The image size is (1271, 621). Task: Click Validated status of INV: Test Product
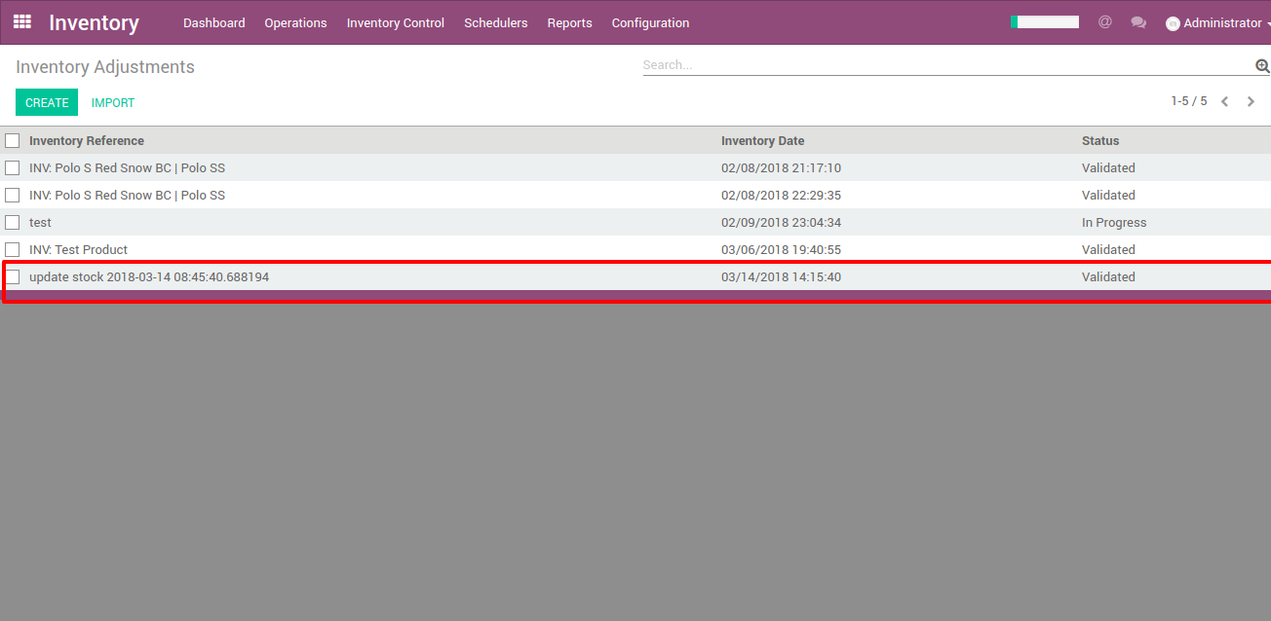pyautogui.click(x=1108, y=250)
